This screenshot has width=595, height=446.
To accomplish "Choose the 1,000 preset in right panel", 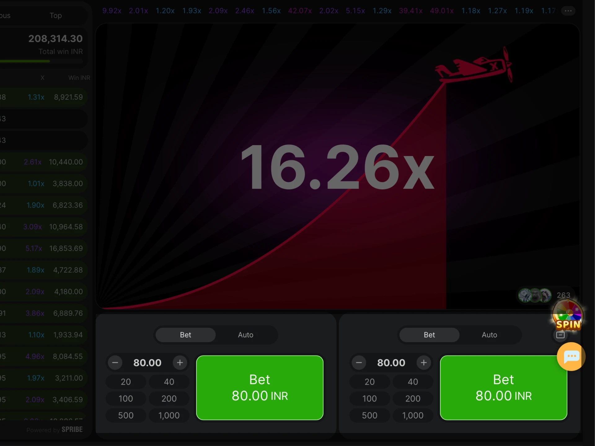I will [x=413, y=415].
